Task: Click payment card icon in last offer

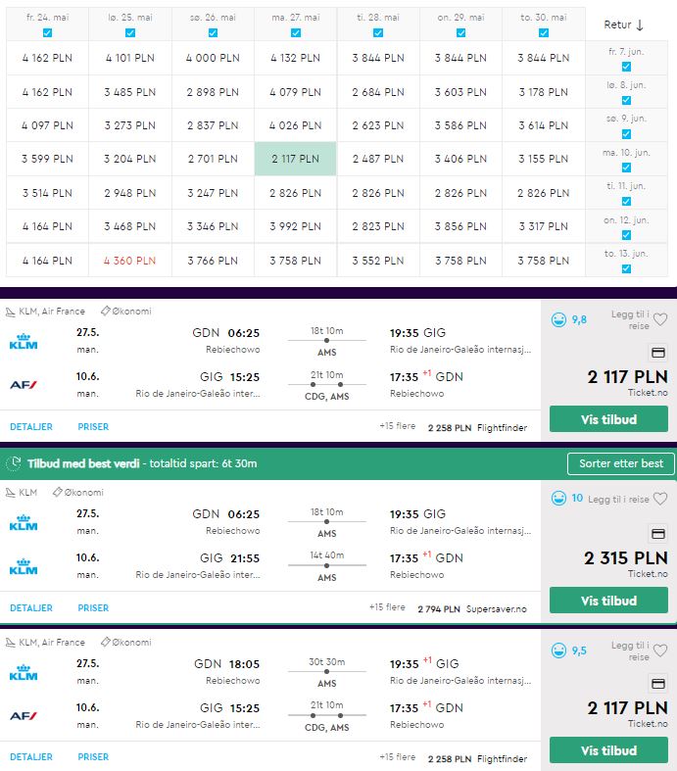Action: tap(657, 684)
